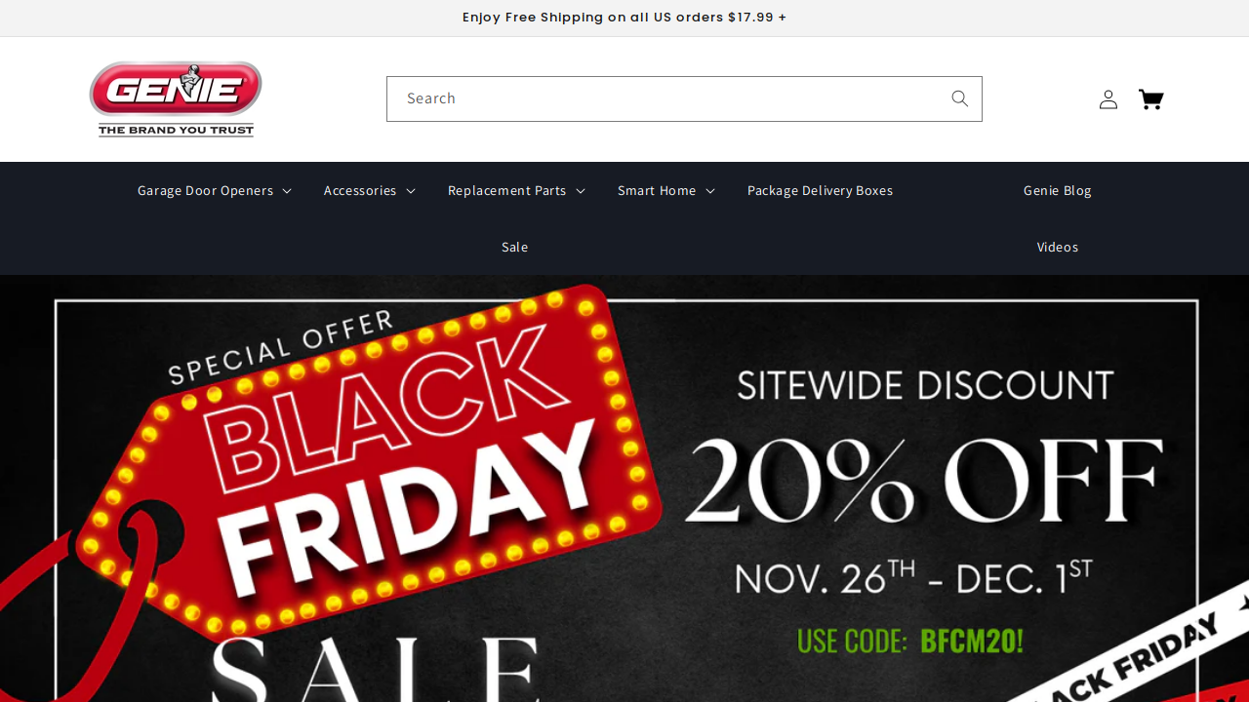
Task: Click the Black Friday red tag graphic
Action: (371, 458)
